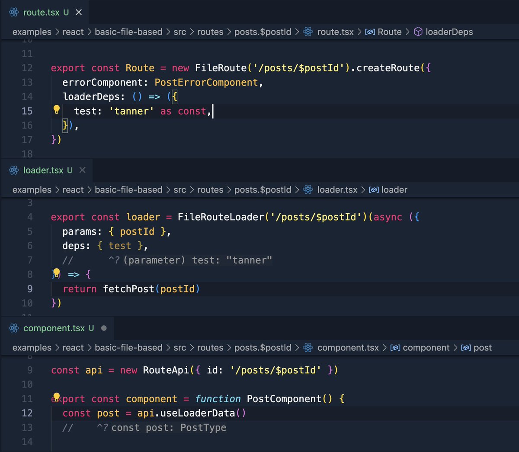Click lightbulb quick-fix on line 11 of component.tsx
The width and height of the screenshot is (519, 452).
[x=56, y=397]
